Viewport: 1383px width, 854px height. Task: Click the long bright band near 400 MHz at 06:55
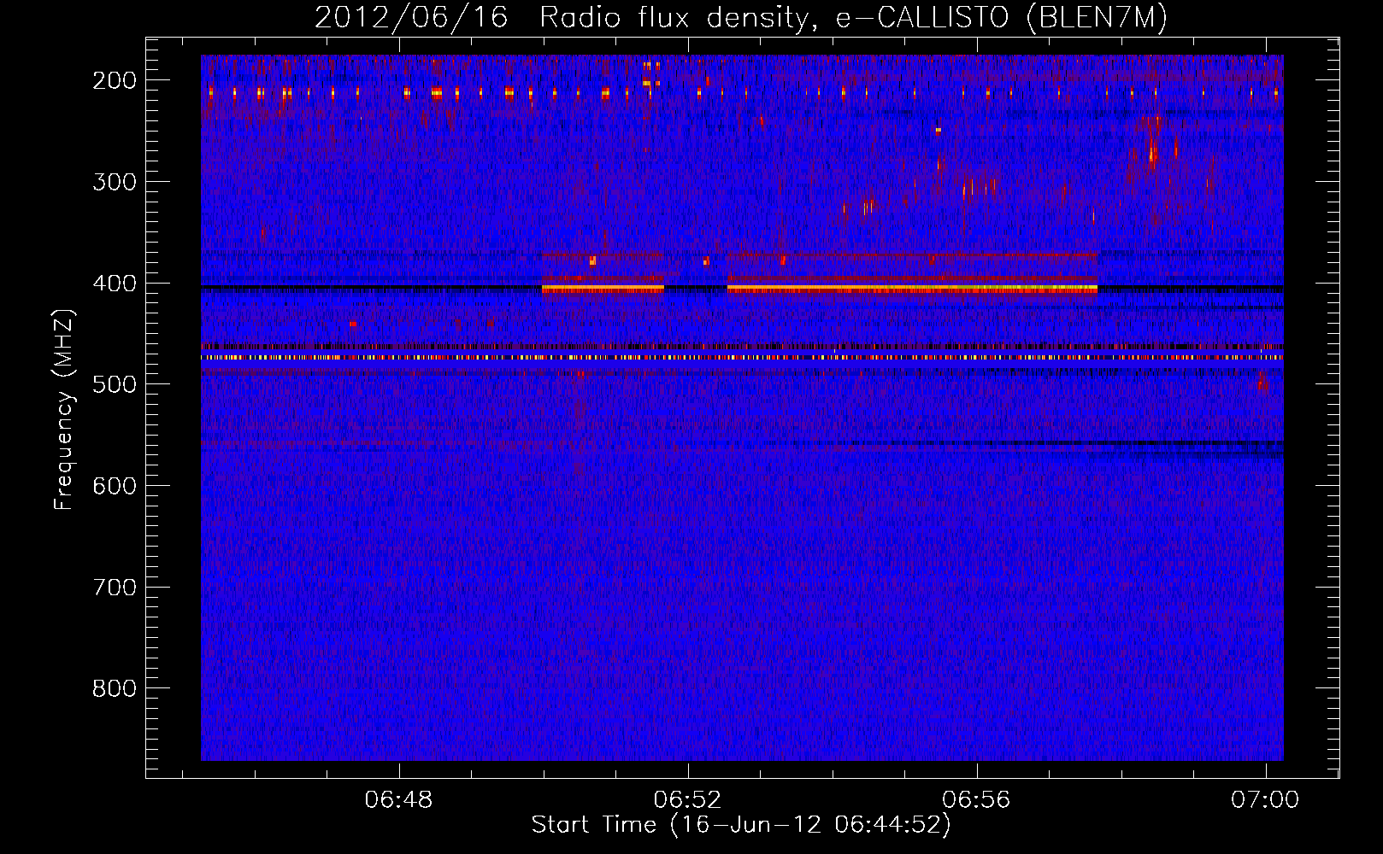(x=912, y=289)
